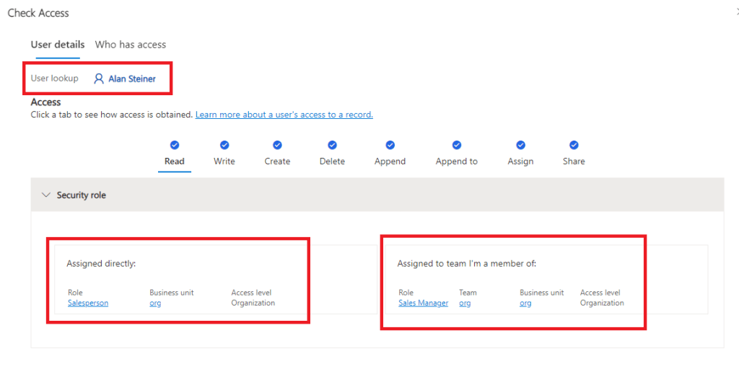Show the Delete access tab

click(x=332, y=161)
